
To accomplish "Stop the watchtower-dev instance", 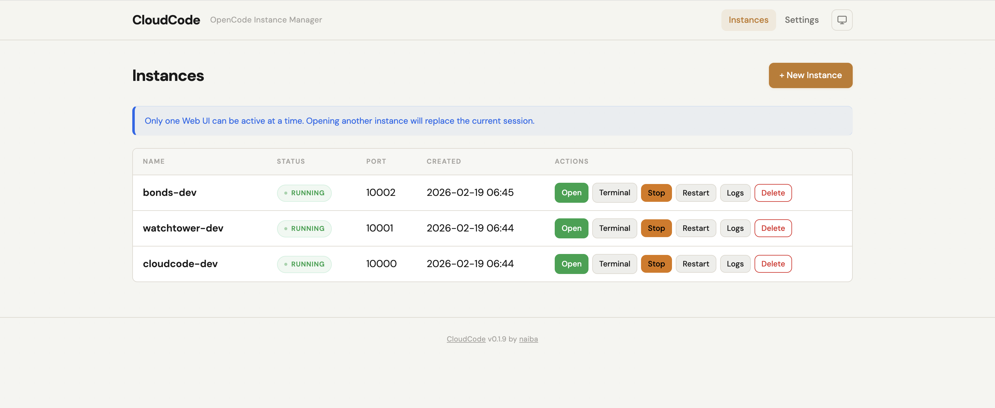I will point(656,228).
